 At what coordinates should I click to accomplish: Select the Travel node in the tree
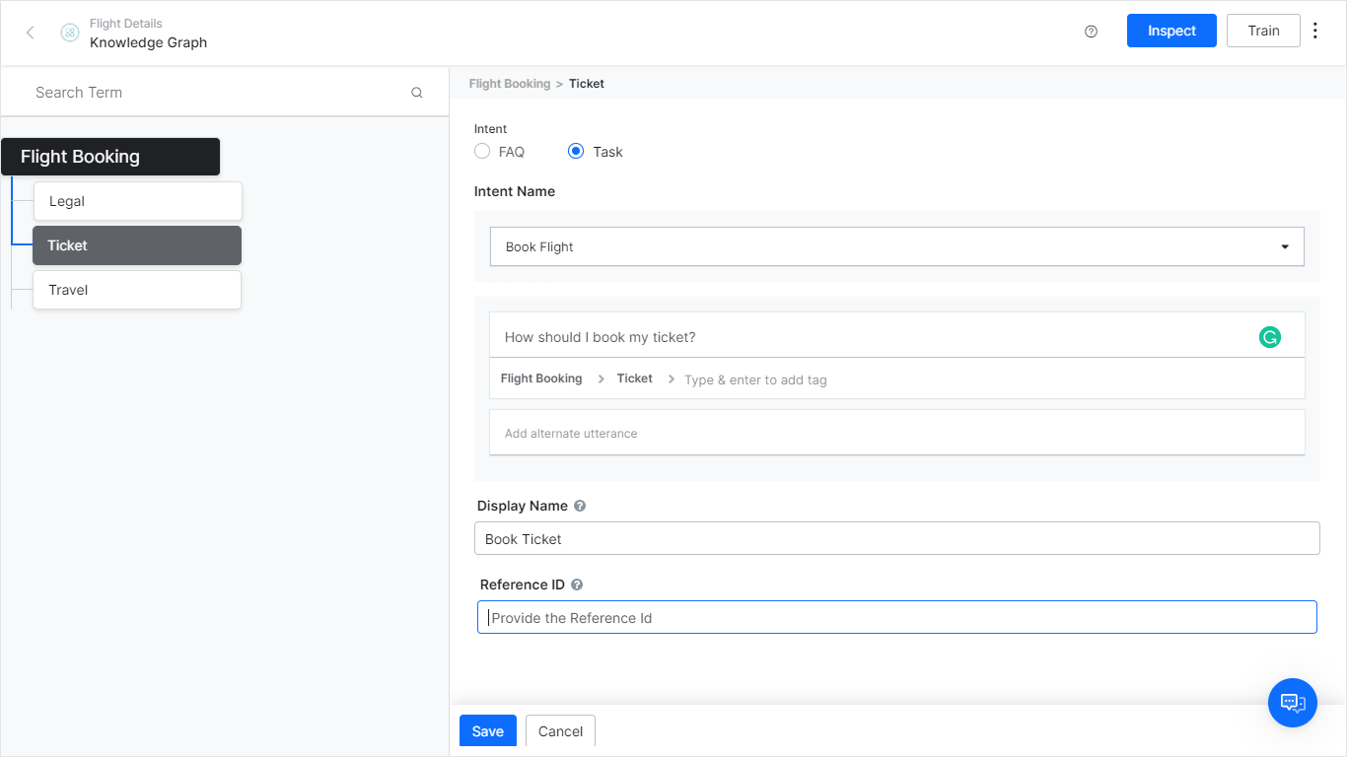pos(136,289)
